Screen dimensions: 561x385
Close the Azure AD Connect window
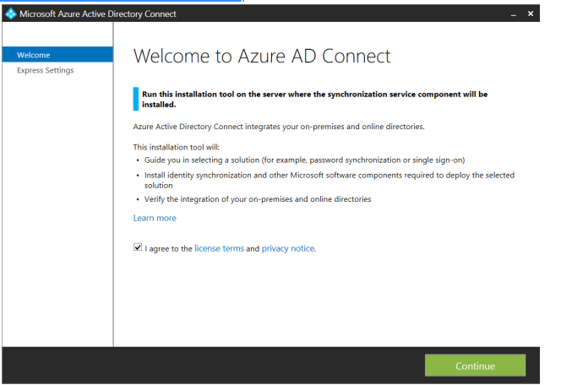[x=531, y=14]
